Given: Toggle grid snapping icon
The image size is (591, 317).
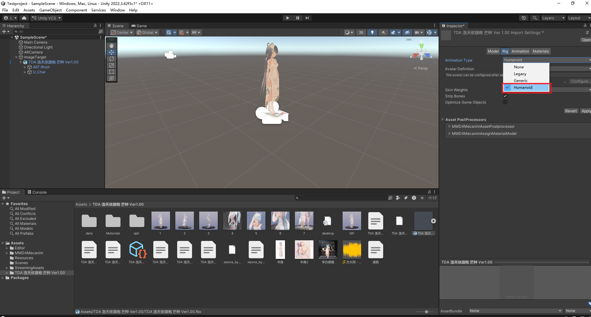Looking at the screenshot, I should point(182,32).
